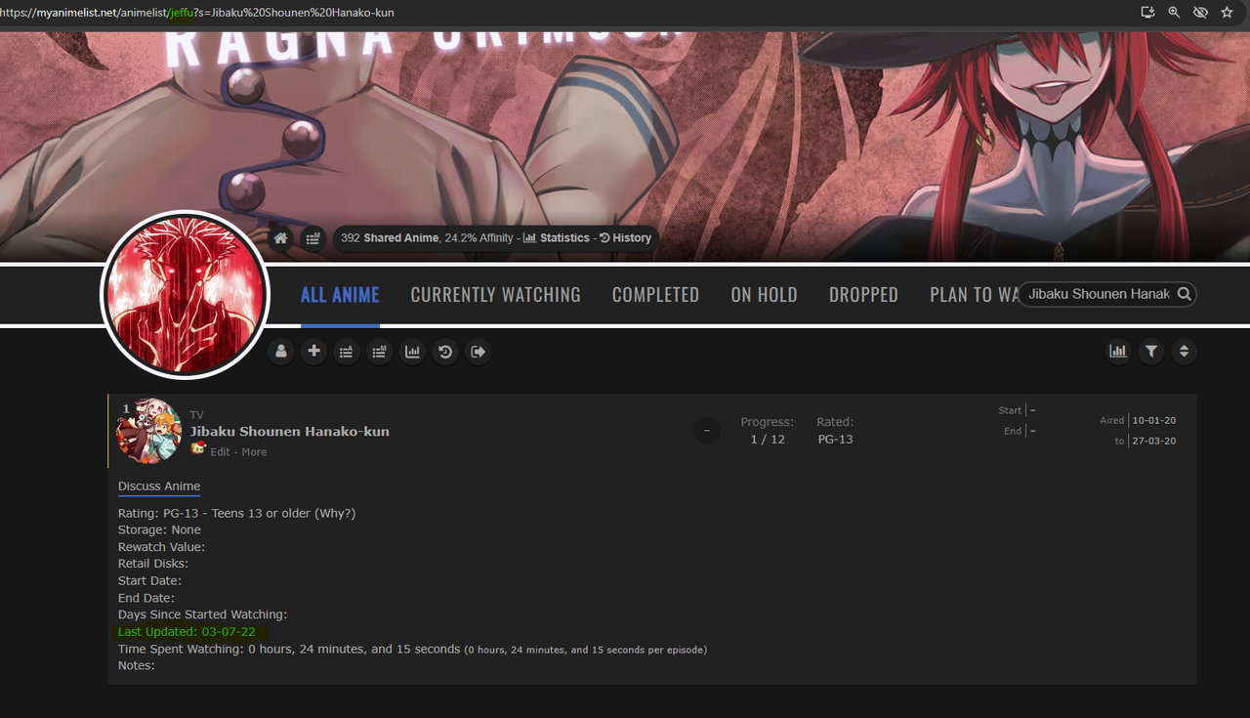Open the profile icon in the icon row
1250x718 pixels.
tap(281, 352)
